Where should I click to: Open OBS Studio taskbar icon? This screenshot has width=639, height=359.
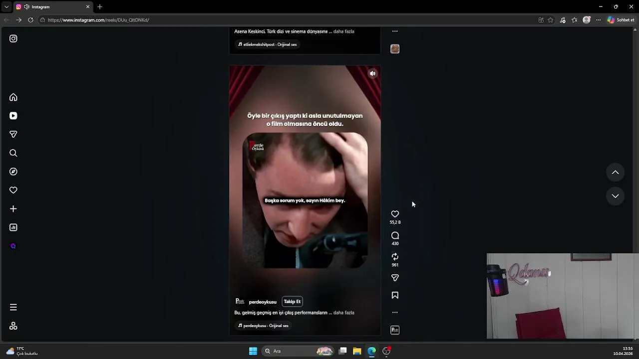(x=386, y=351)
